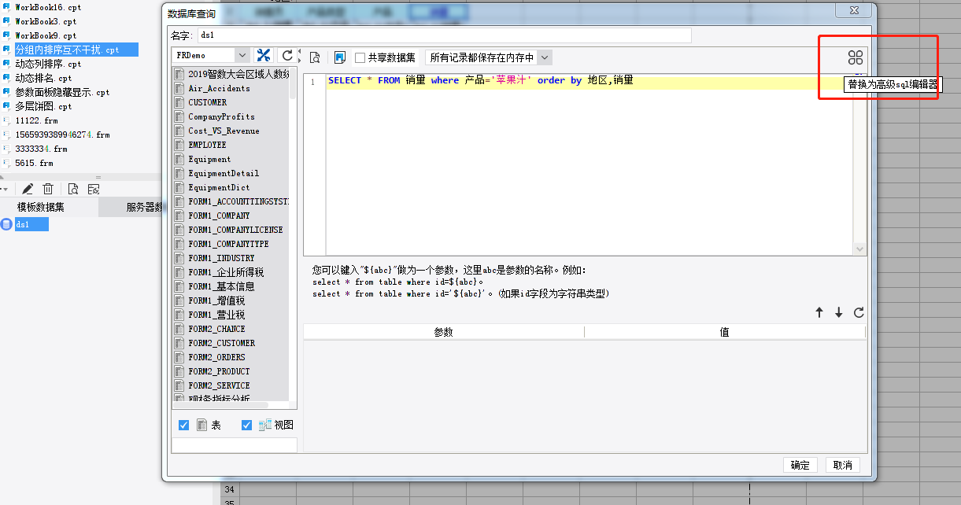Image resolution: width=961 pixels, height=505 pixels.
Task: Select the EquipmentDetail table
Action: (224, 173)
